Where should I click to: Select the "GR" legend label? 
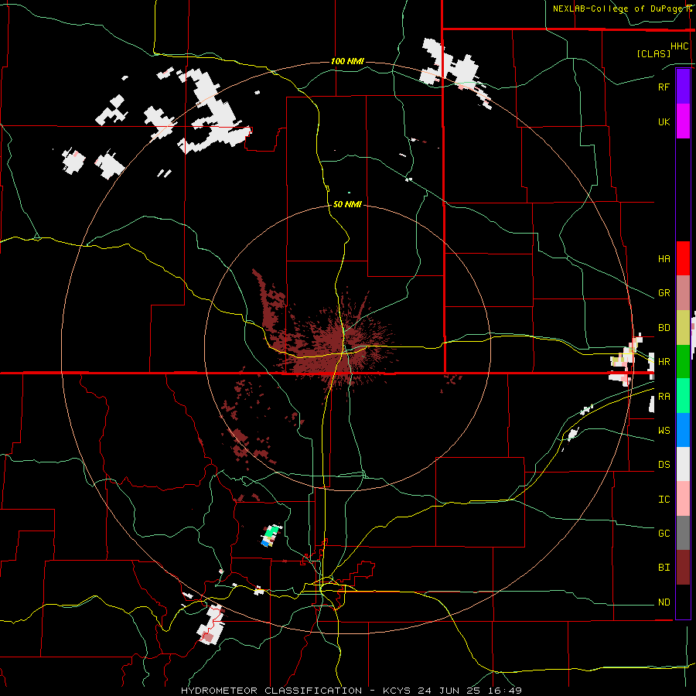click(x=664, y=293)
